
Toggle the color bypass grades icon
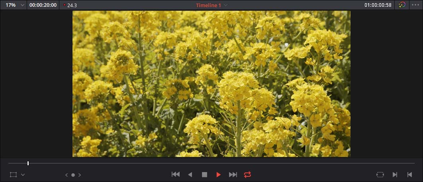click(x=402, y=5)
